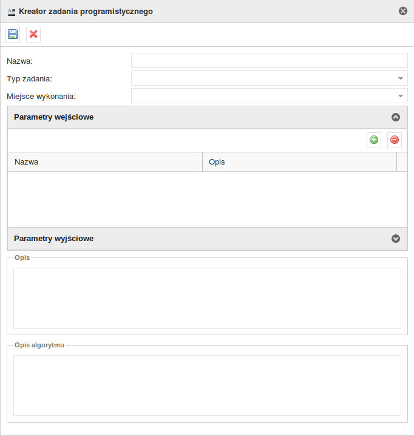Click the Opis algorytmu text area

pos(207,386)
